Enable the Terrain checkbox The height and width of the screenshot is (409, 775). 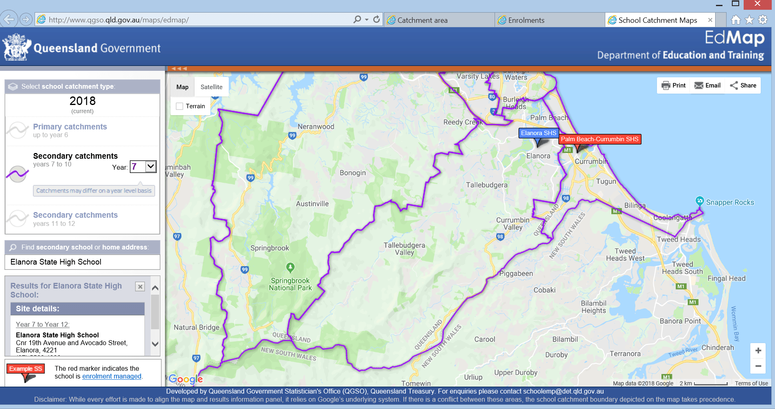tap(180, 106)
